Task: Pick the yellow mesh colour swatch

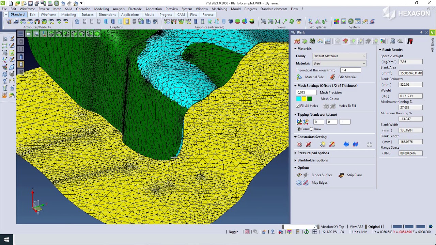Action: coord(304,99)
